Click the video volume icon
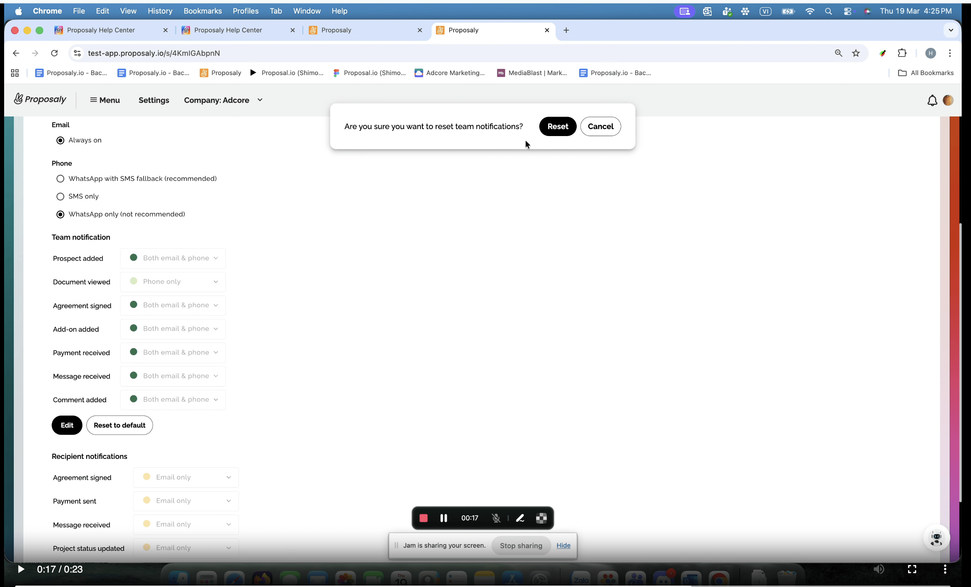 tap(879, 569)
